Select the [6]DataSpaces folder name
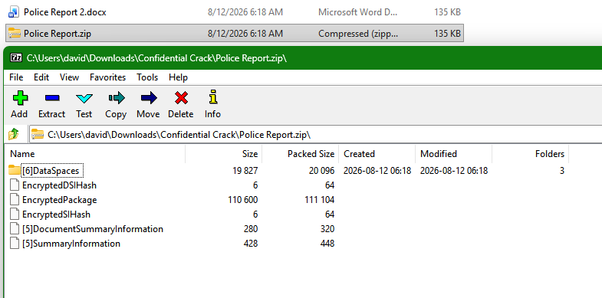This screenshot has width=602, height=298. [x=51, y=171]
